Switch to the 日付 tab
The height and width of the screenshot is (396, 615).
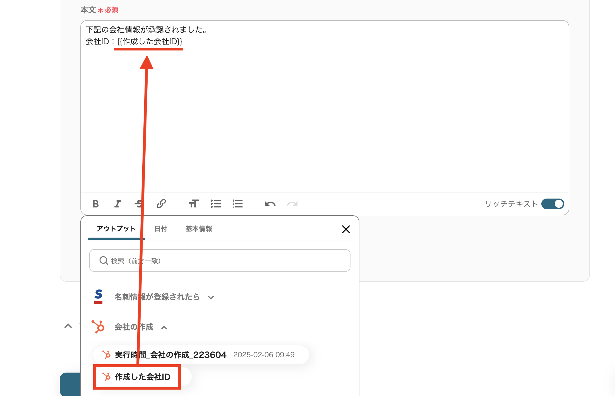(x=161, y=229)
